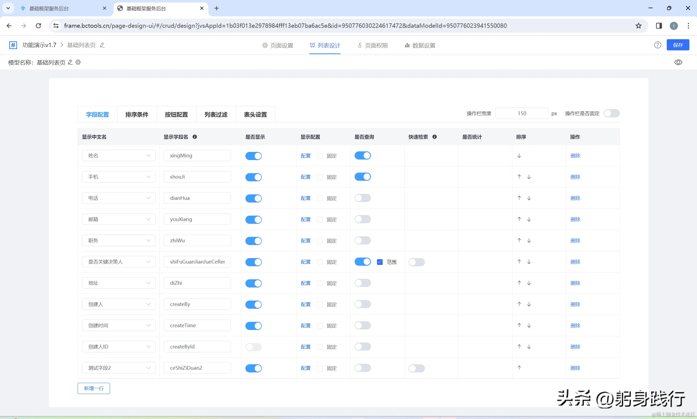
Task: Click the 操作栏宽度 input field
Action: click(521, 113)
